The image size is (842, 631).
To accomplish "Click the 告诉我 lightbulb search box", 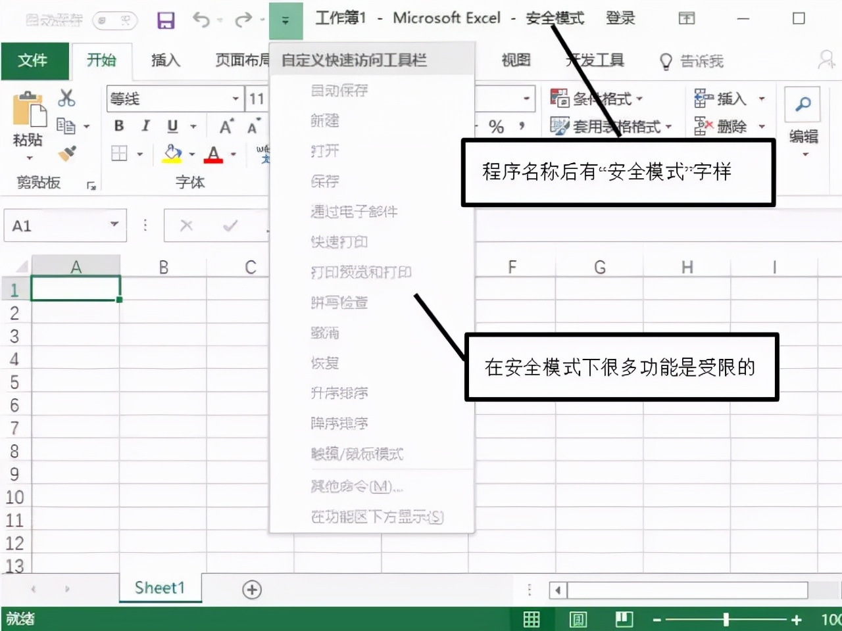I will click(692, 62).
